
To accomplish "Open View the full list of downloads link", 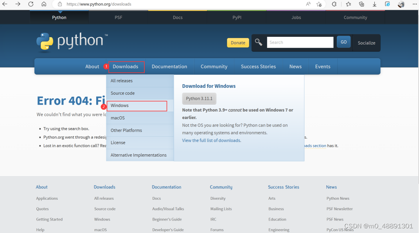I will 212,141.
